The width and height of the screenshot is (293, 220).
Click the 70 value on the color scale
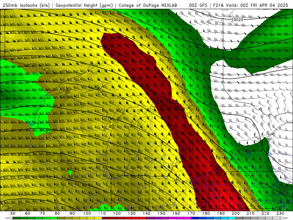tap(42, 213)
